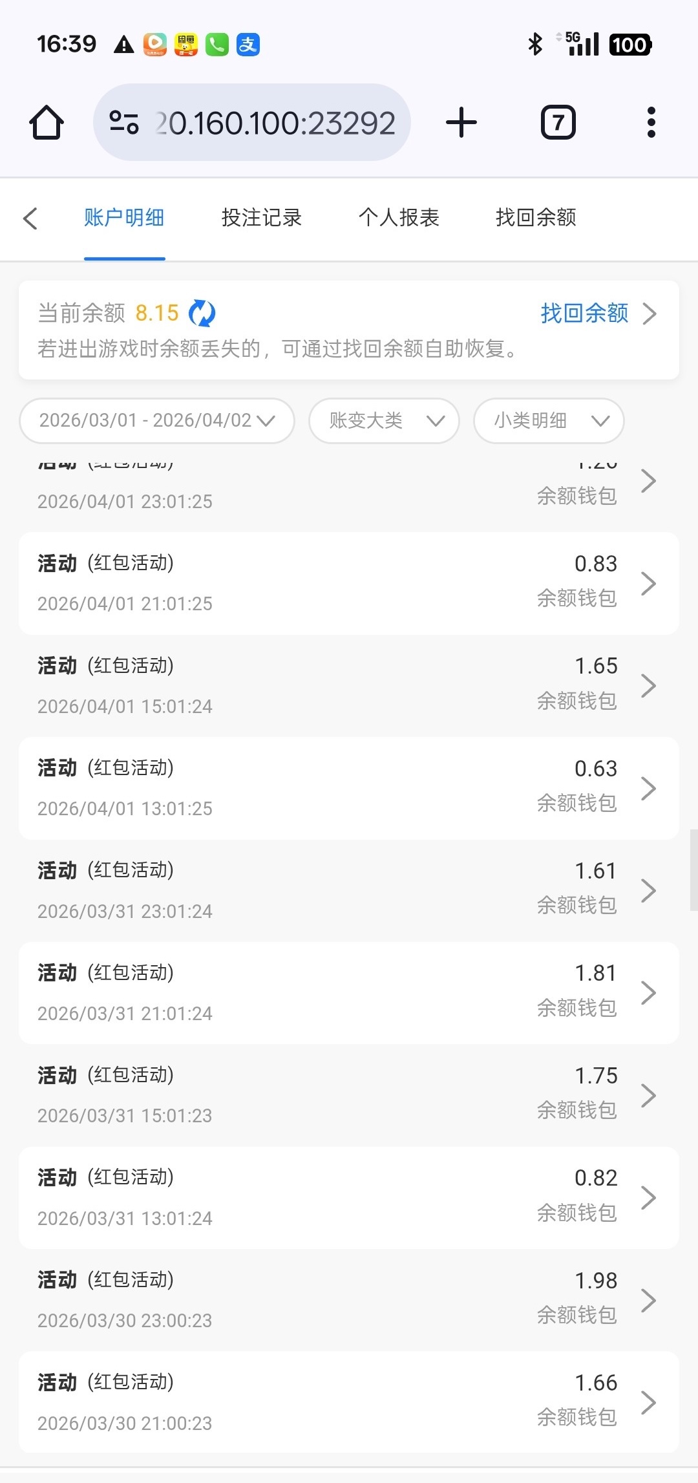Click the scrollbar thumb on the right edge
The image size is (698, 1483).
tap(693, 870)
